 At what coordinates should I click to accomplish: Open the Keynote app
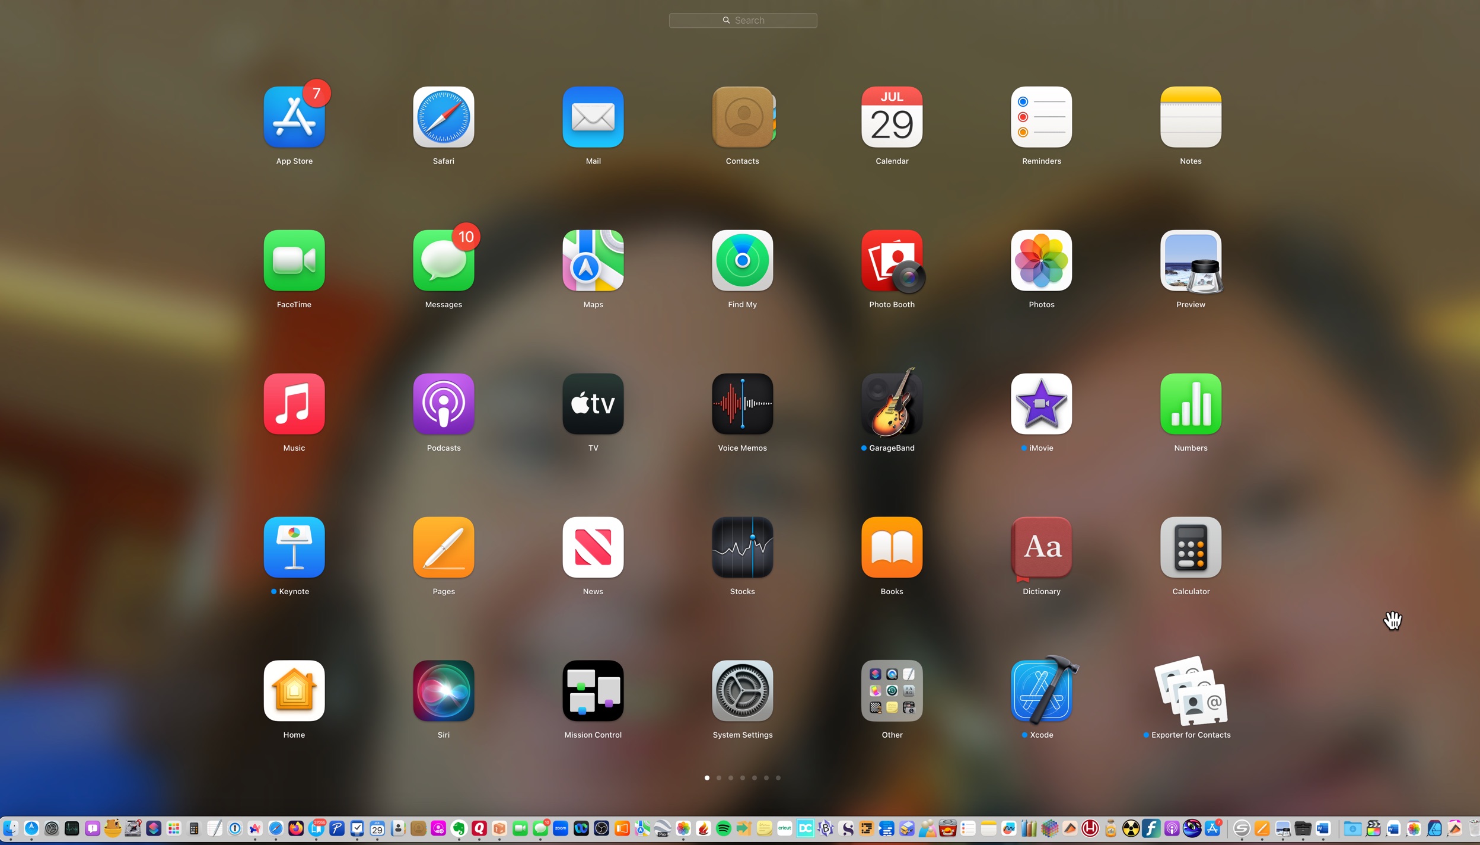pyautogui.click(x=294, y=547)
